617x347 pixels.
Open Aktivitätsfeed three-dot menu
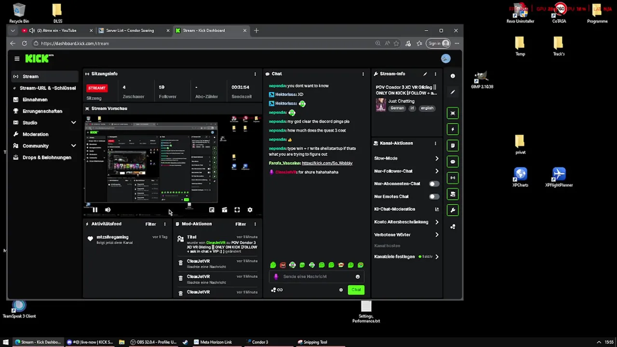point(165,224)
